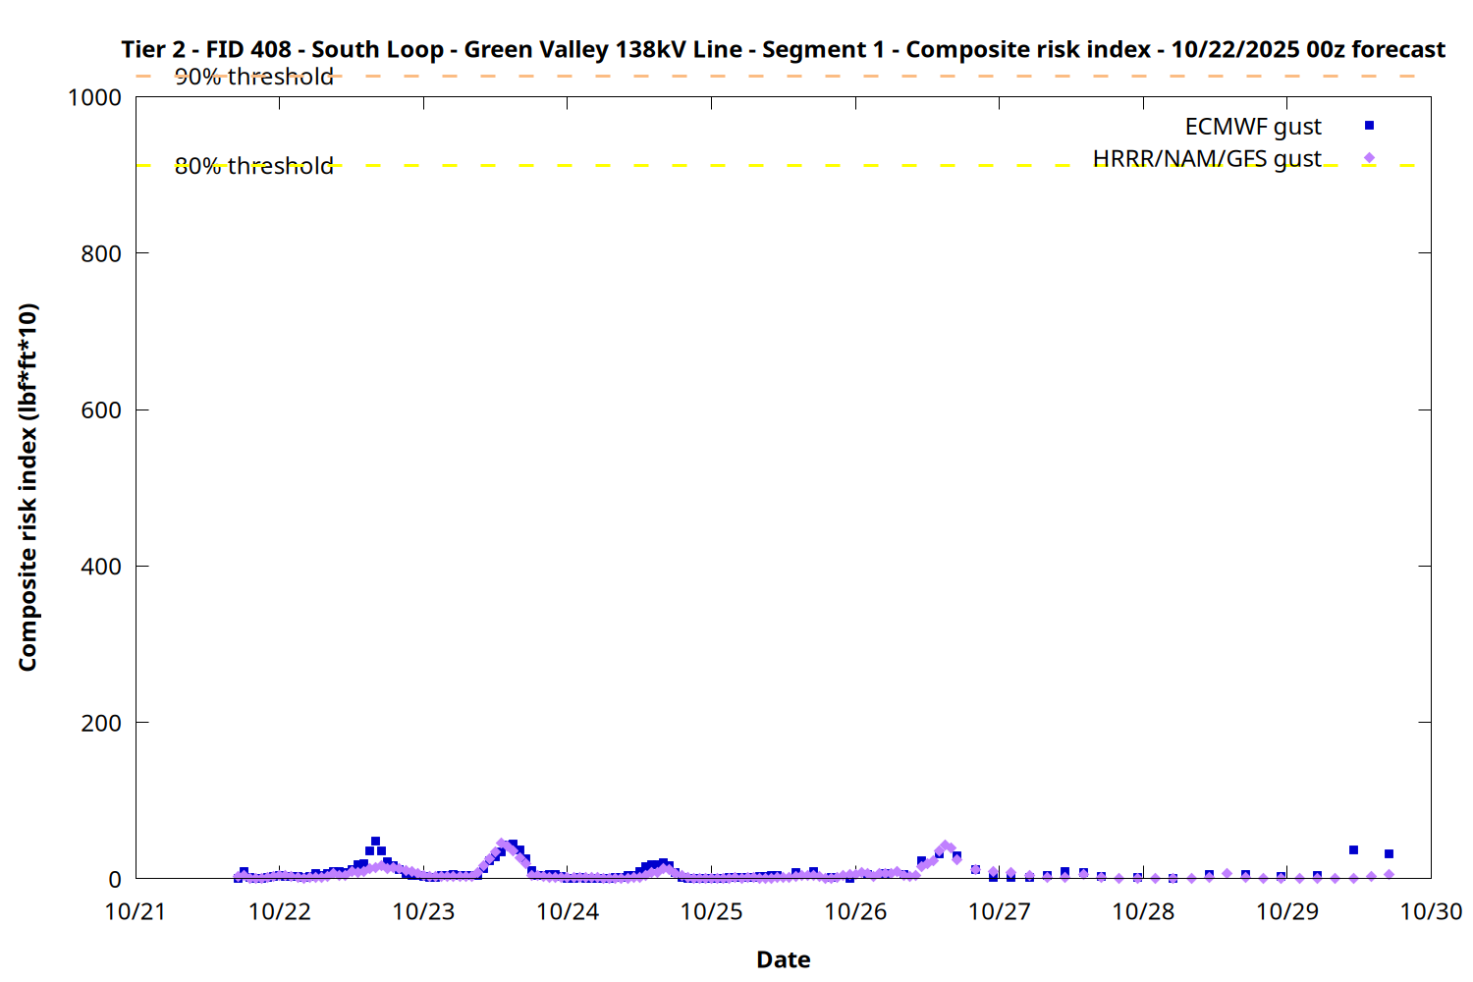Click the purple diamond peak after 10/23

click(x=502, y=844)
